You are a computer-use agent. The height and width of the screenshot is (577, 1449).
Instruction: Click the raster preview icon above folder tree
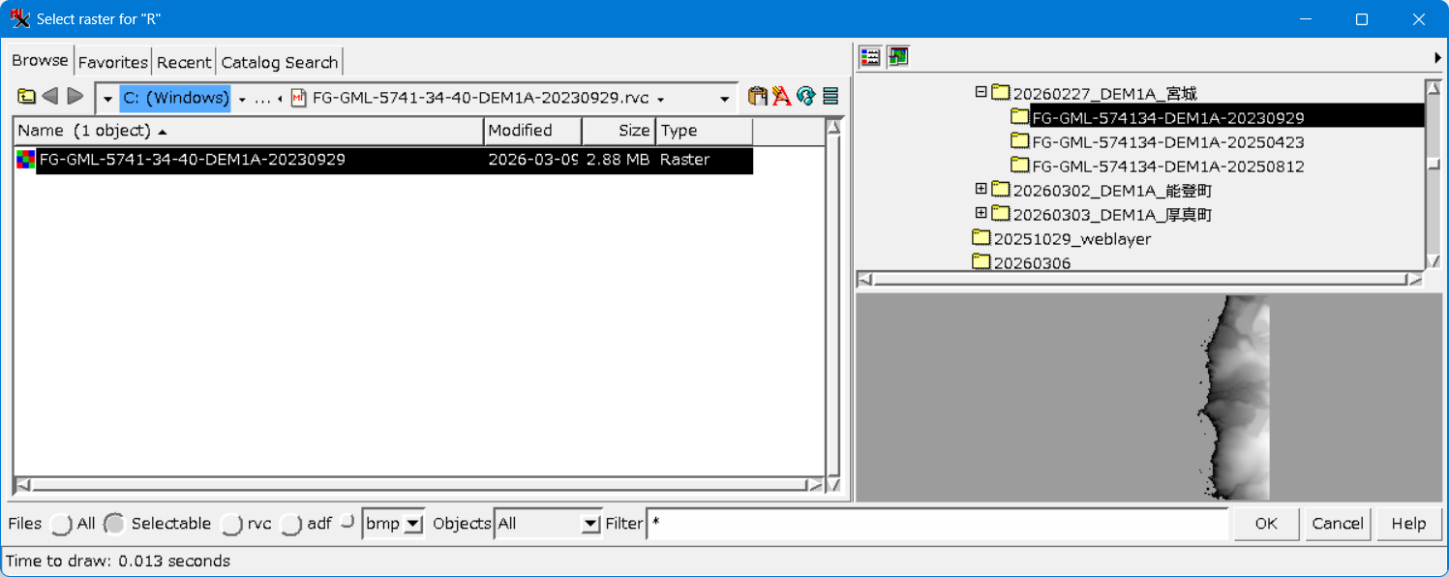[x=898, y=57]
